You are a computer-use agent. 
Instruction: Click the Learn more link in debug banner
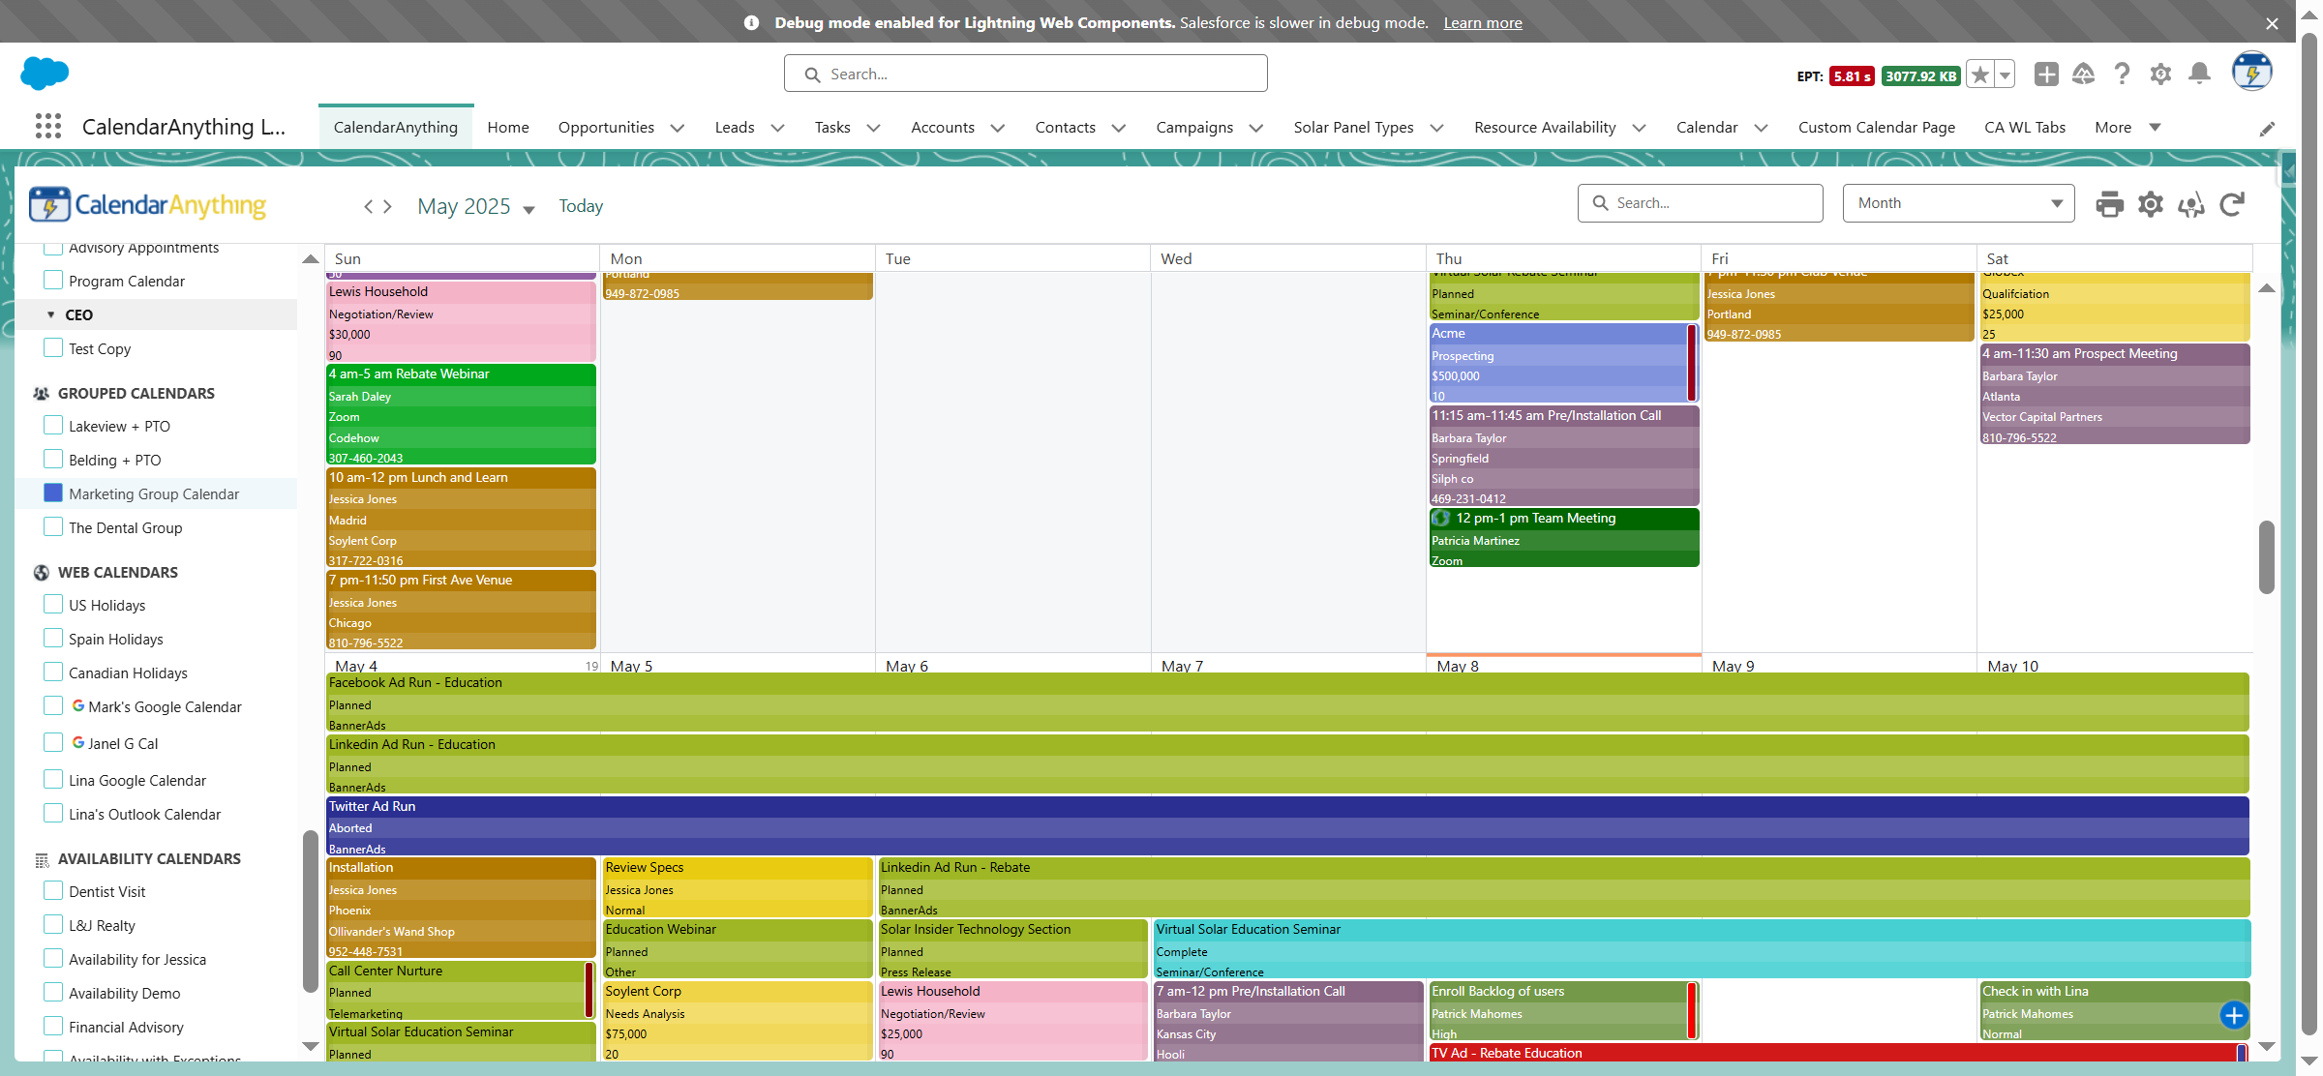click(1482, 23)
